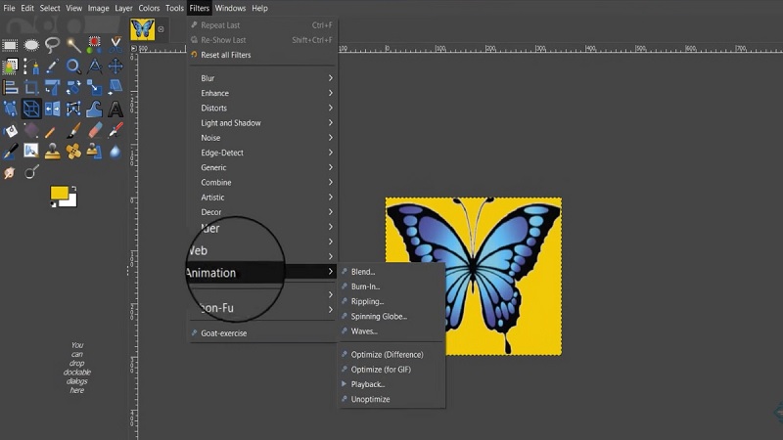
Task: Choose Spinning Globe from Animation submenu
Action: pos(379,316)
